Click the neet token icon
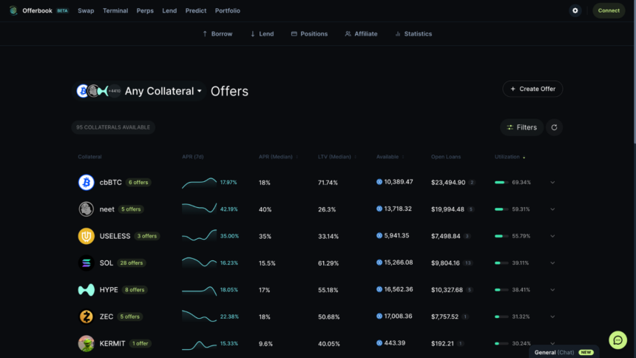Viewport: 636px width, 358px height. [86, 209]
